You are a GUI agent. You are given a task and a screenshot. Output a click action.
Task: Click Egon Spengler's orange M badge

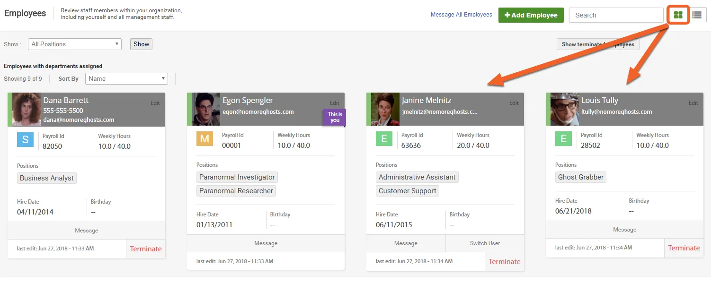pos(204,139)
